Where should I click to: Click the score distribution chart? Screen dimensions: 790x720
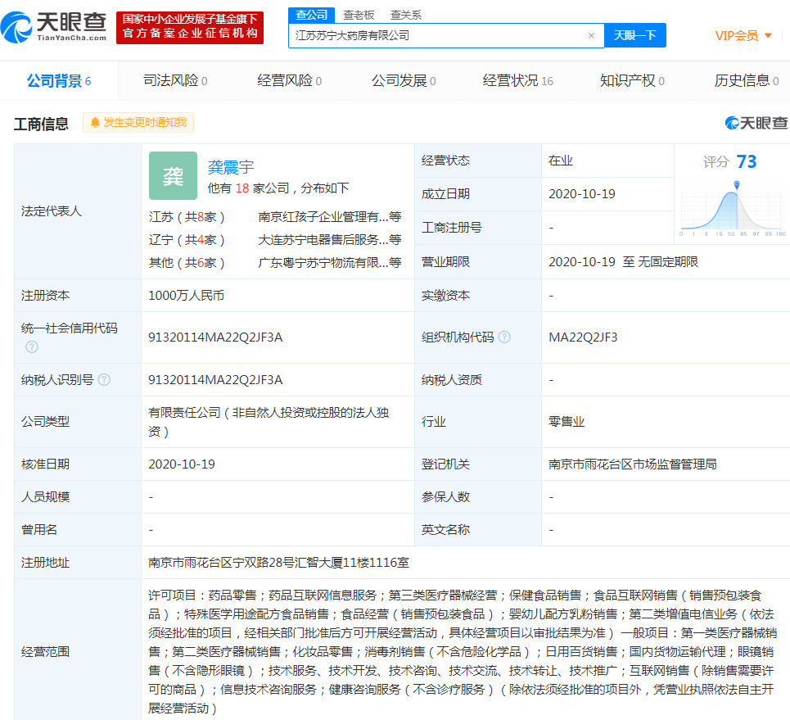[733, 209]
